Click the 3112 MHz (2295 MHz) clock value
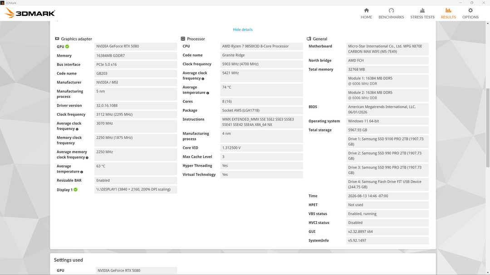Screen dimensions: 490x275 (136, 115)
